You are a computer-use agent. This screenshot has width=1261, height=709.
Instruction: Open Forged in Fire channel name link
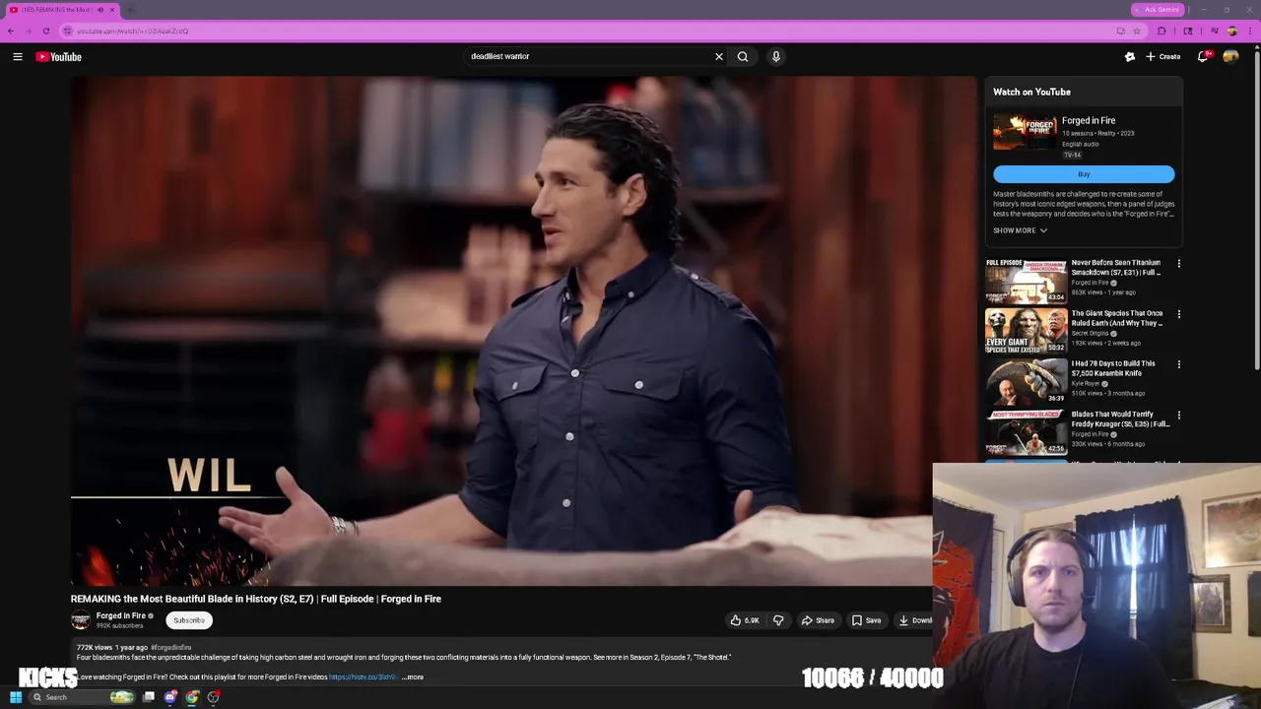click(x=120, y=616)
